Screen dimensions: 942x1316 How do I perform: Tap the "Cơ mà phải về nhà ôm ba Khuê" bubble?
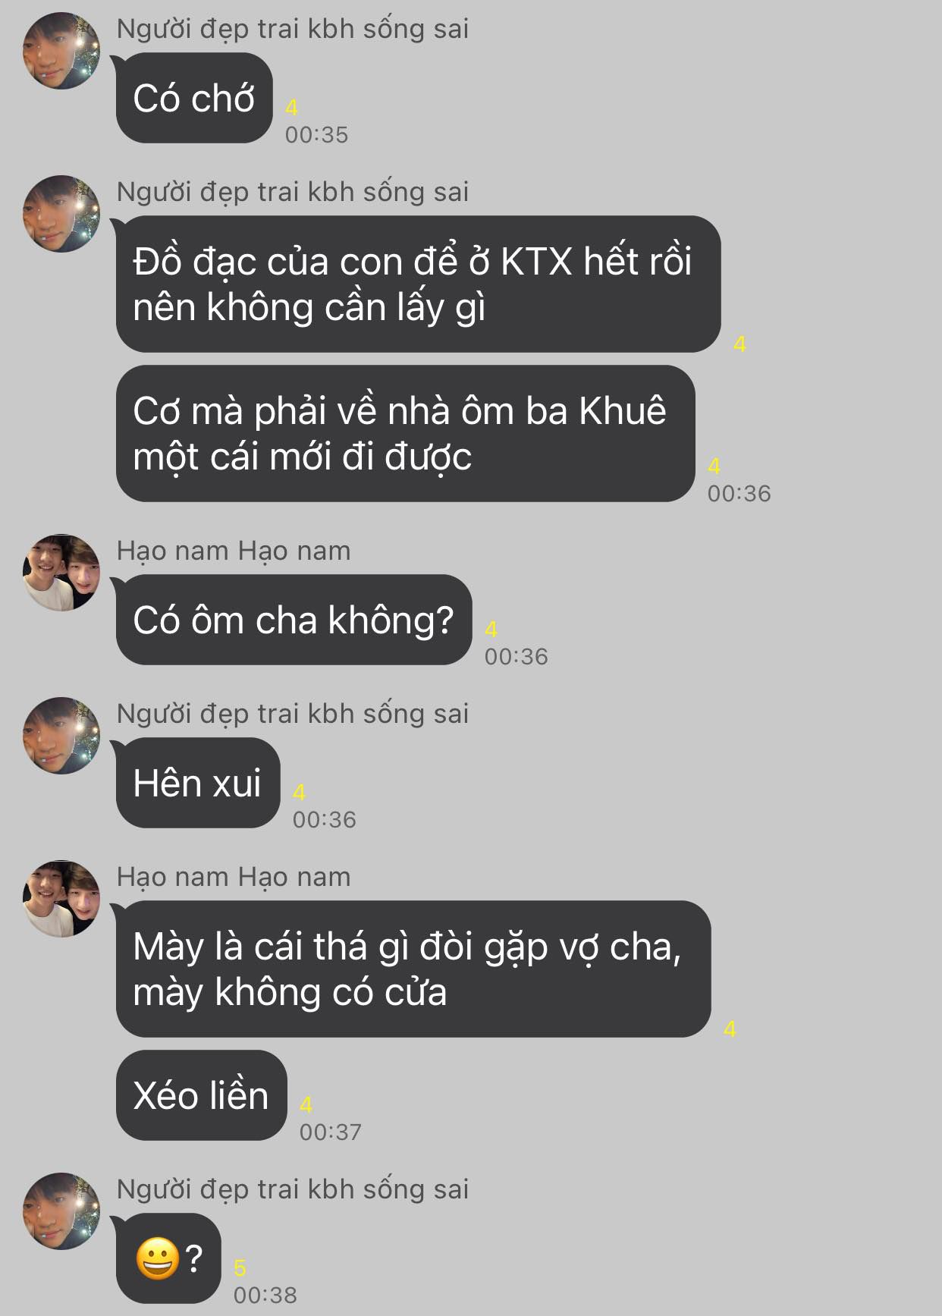405,433
